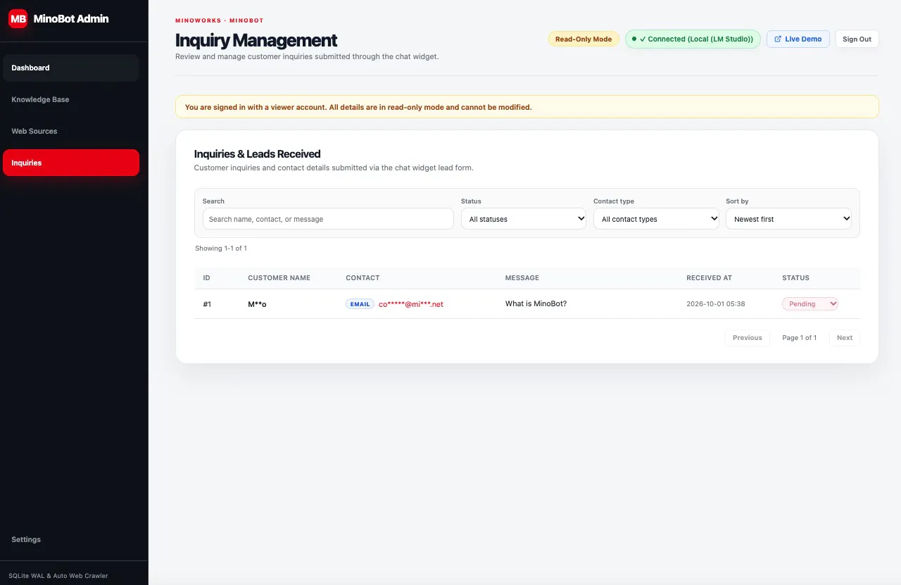
Task: Click the Sign Out button
Action: [857, 39]
